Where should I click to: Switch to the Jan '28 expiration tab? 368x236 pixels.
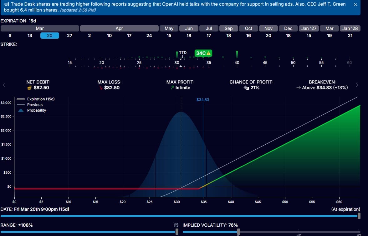[350, 28]
